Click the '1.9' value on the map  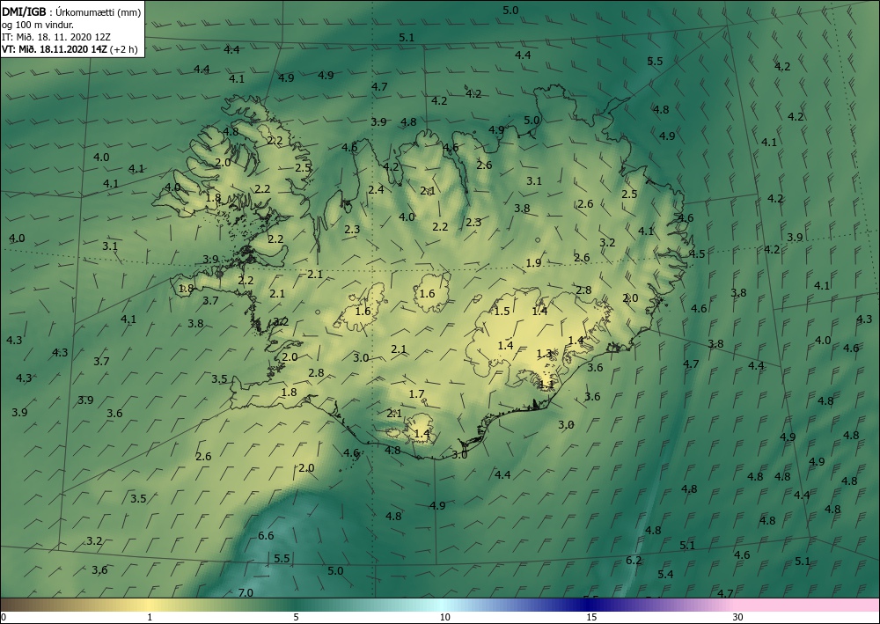click(x=534, y=262)
